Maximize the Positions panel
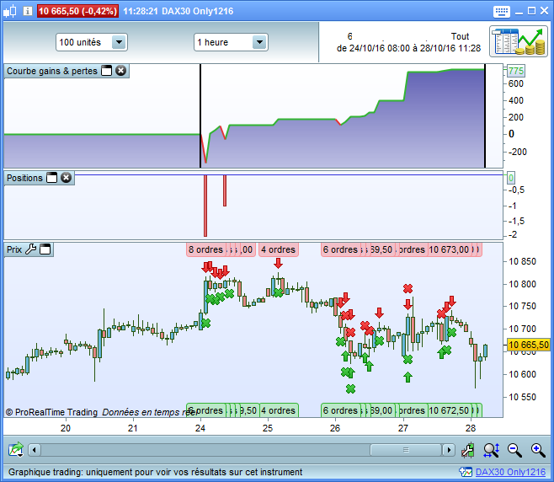554x482 pixels. 52,178
